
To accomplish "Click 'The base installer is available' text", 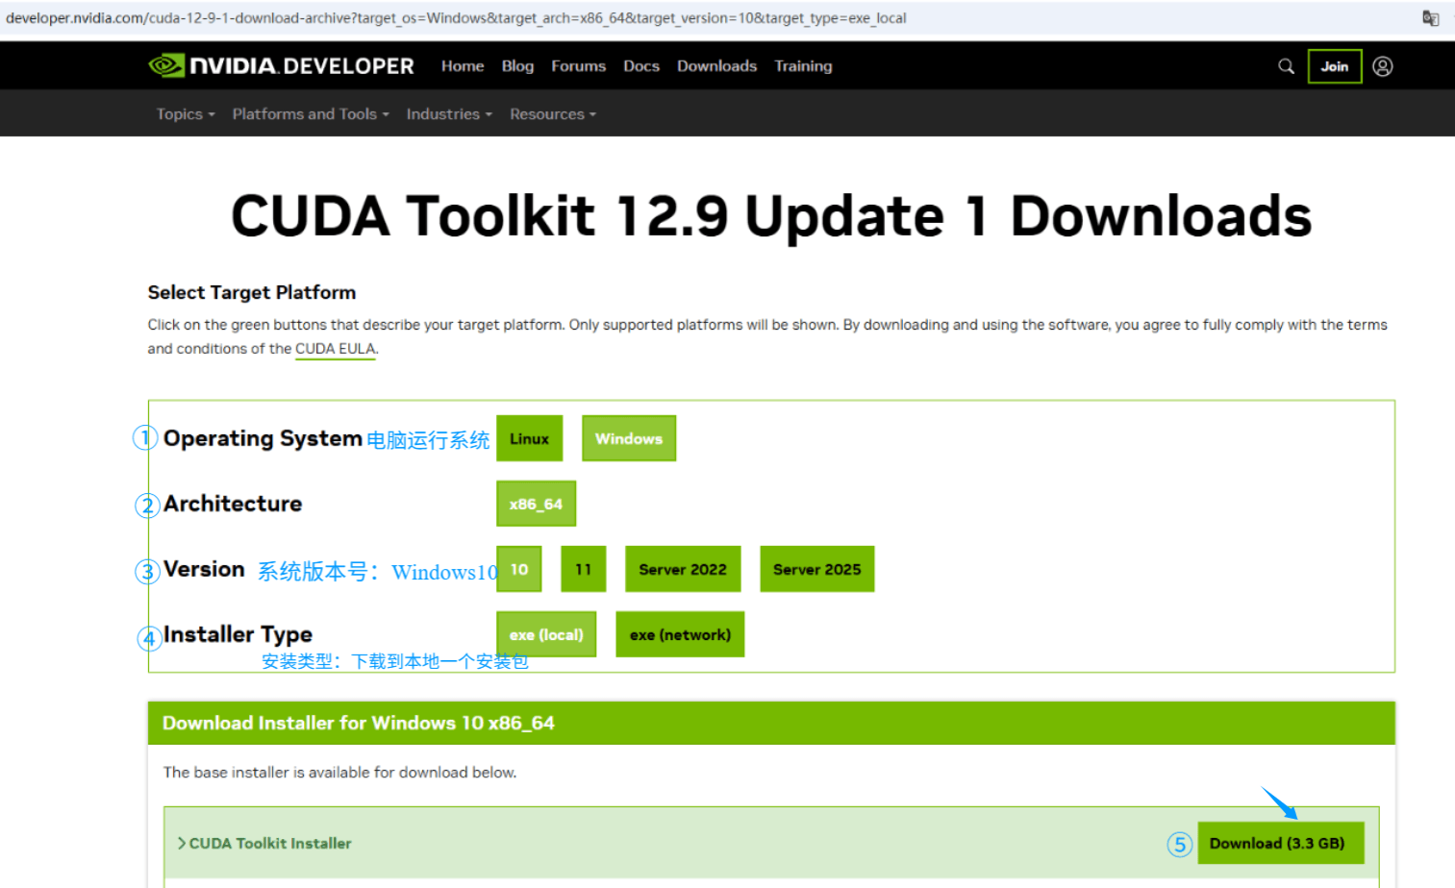I will (339, 772).
